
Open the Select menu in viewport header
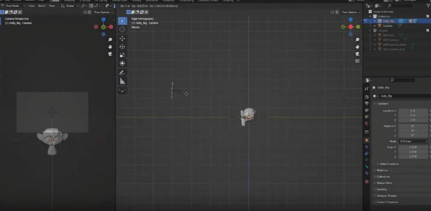(42, 6)
